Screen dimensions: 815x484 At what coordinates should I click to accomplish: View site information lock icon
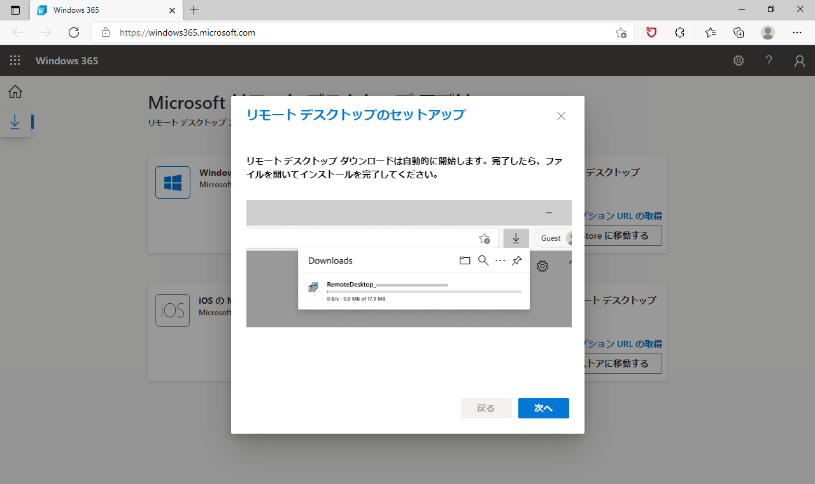[x=106, y=32]
